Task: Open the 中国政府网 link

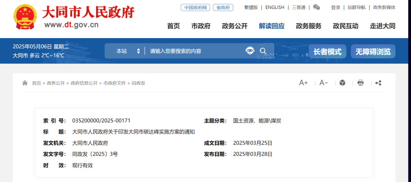Action: [x=196, y=8]
